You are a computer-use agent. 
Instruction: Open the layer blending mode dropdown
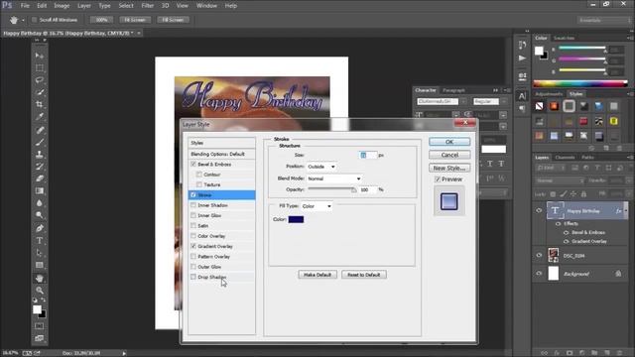point(560,180)
